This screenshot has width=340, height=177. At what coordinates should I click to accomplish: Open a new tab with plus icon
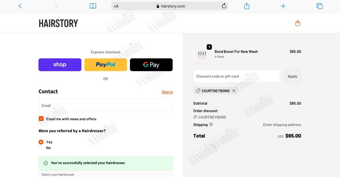click(x=283, y=6)
